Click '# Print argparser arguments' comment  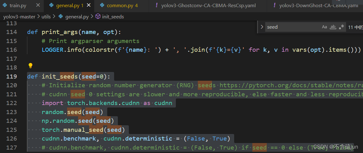coord(91,41)
